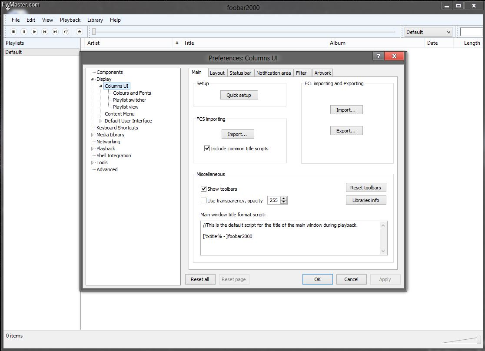Close the Preferences dialog with red X
The image size is (485, 351).
click(394, 56)
